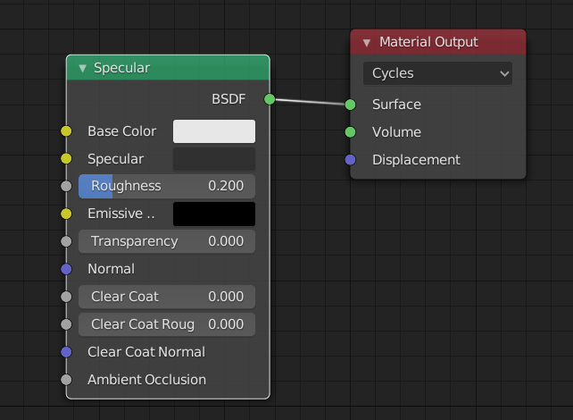Click the Normal label text
Viewport: 573px width, 420px height.
[x=111, y=269]
